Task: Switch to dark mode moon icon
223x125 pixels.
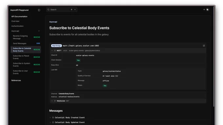Action: pos(208,9)
